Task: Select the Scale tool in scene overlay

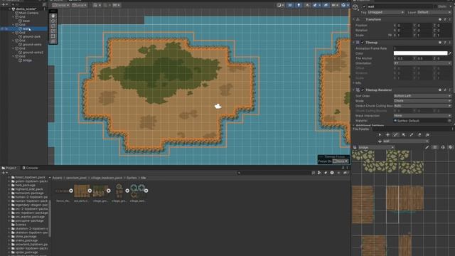Action: click(53, 31)
